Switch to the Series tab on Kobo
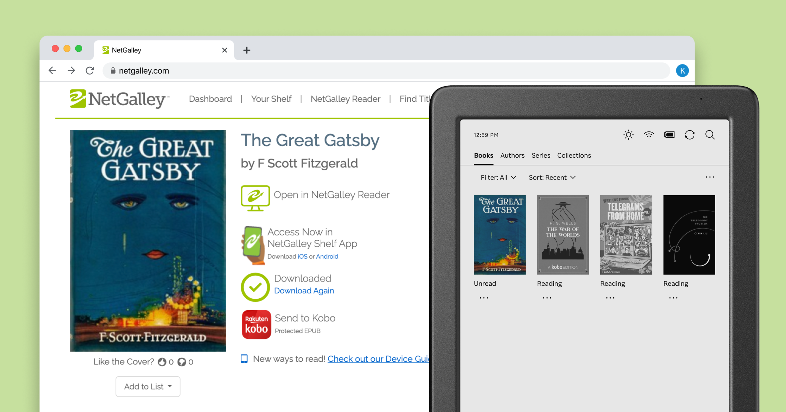This screenshot has width=786, height=412. [541, 155]
